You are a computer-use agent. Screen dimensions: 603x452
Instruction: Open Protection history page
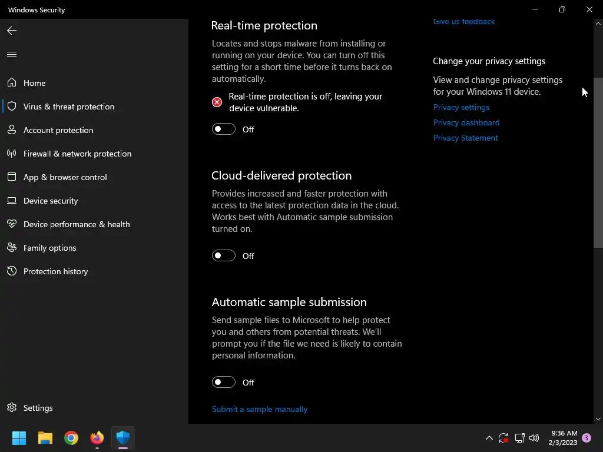tap(55, 271)
